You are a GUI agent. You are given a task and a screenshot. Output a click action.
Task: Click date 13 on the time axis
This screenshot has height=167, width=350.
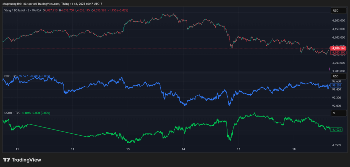128,149
